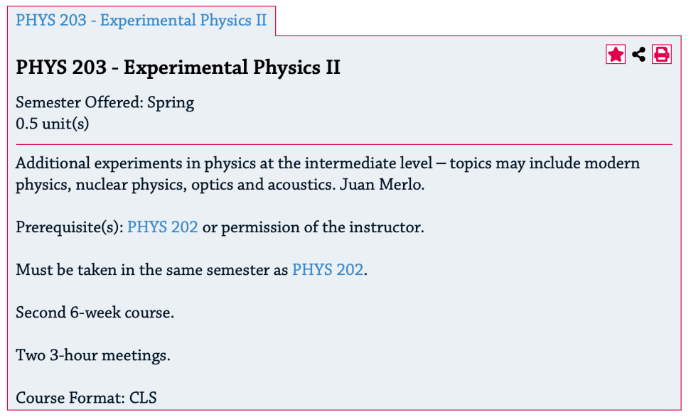The image size is (691, 417).
Task: Select the Second 6-week course line
Action: [x=95, y=313]
